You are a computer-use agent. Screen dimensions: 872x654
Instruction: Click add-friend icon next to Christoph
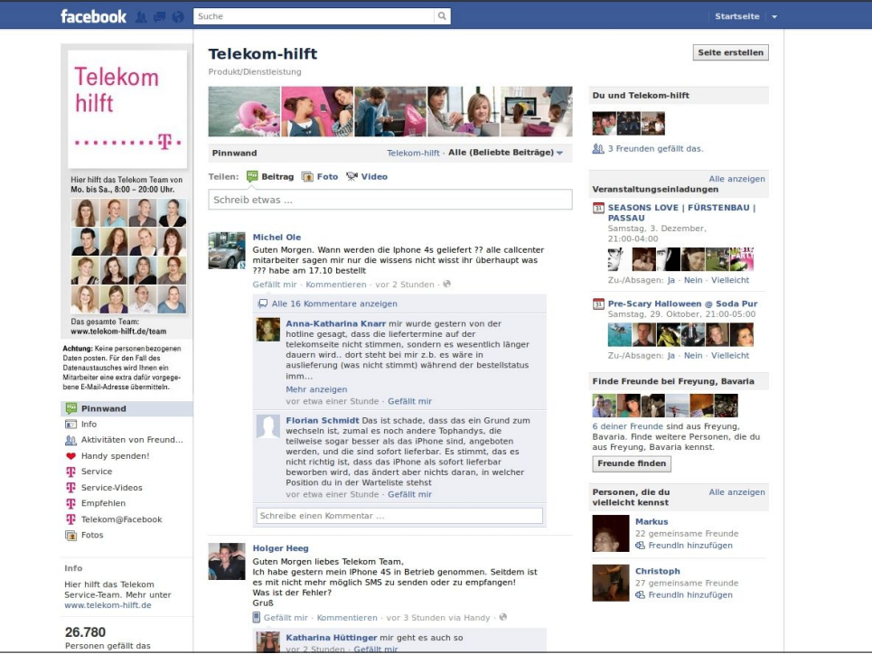(640, 595)
